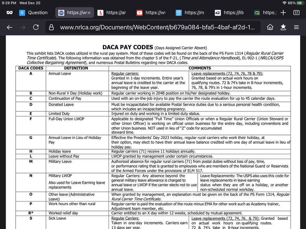View site security via the lock icon
The height and width of the screenshot is (229, 306).
pos(51,27)
